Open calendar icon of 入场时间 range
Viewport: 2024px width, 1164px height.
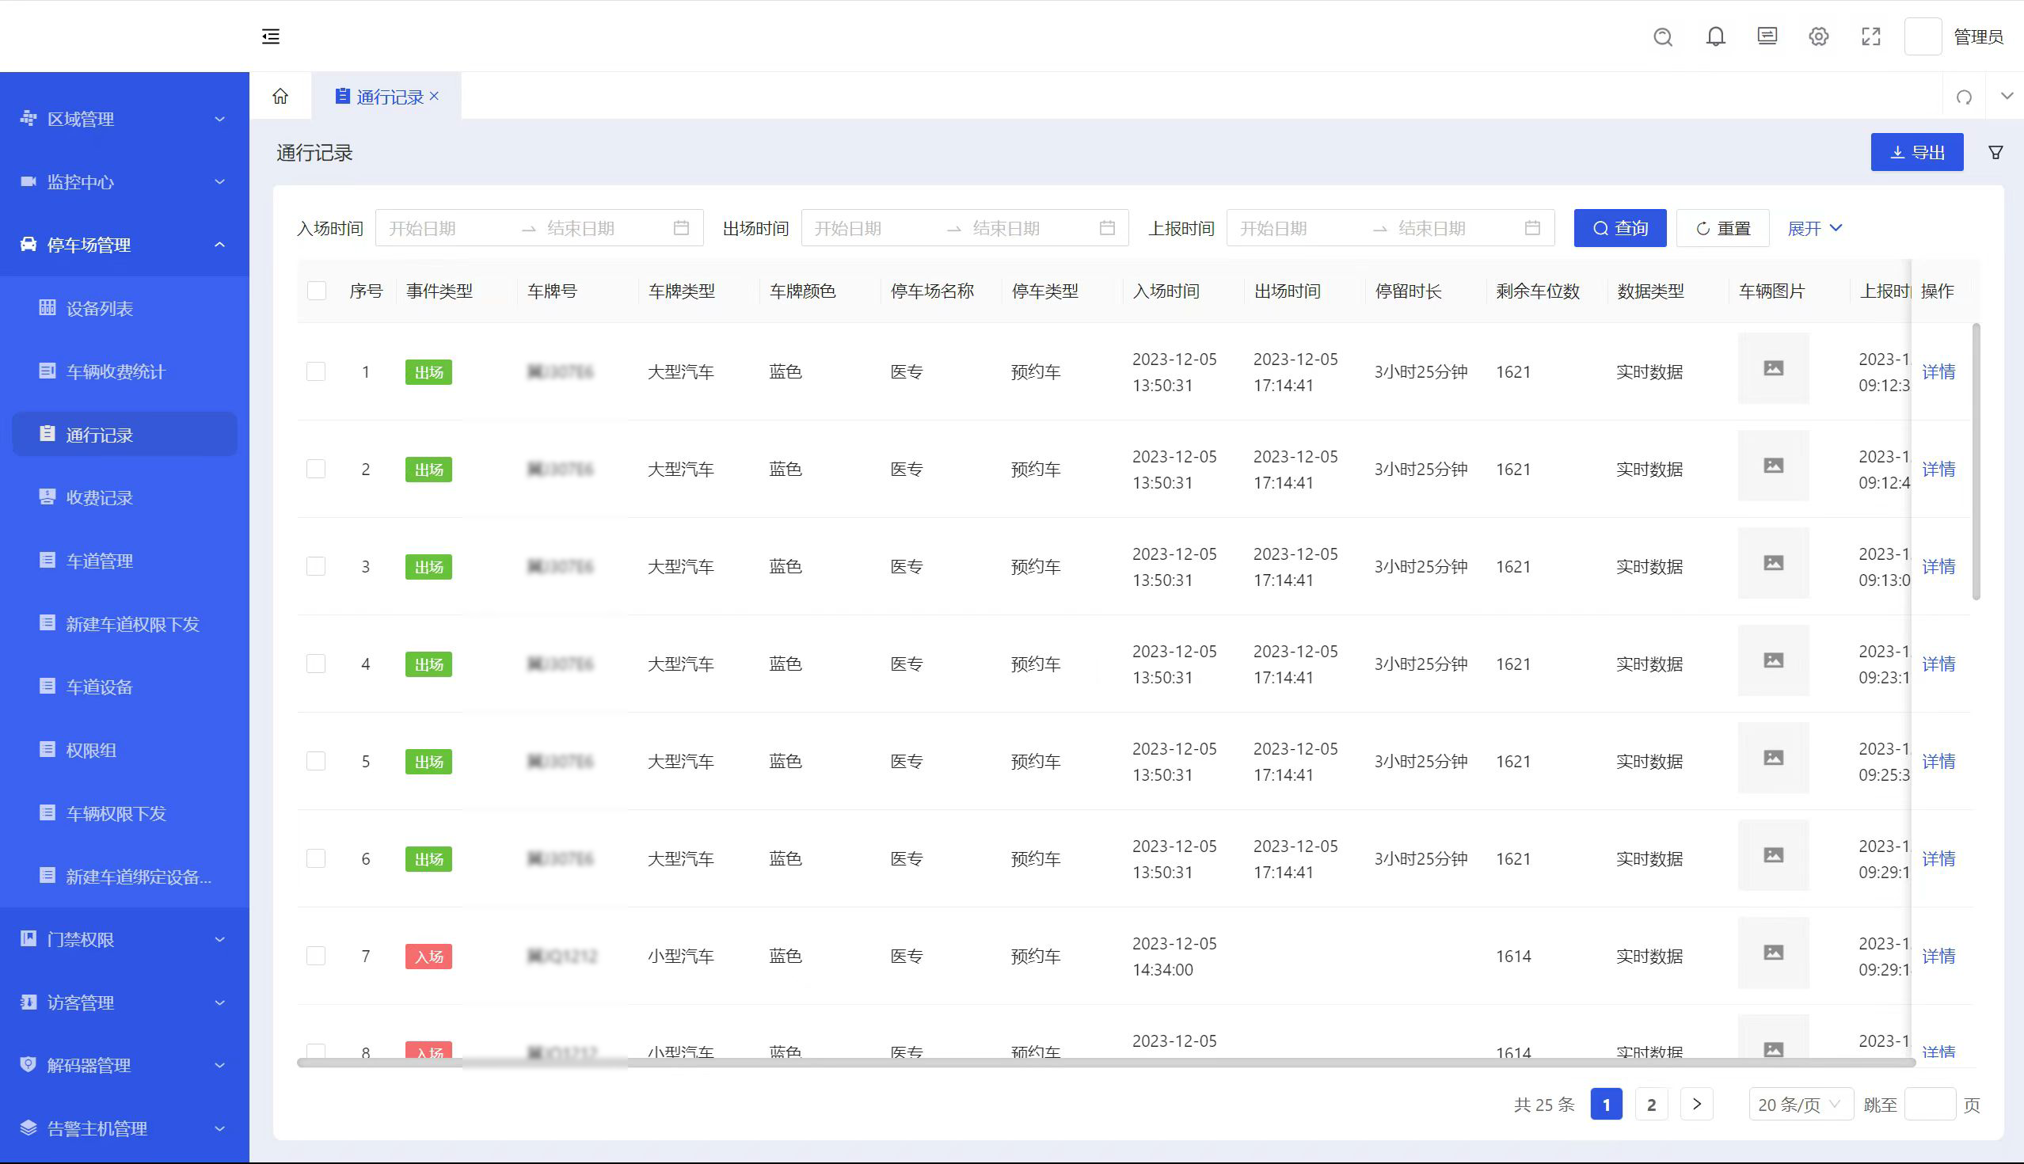tap(681, 228)
